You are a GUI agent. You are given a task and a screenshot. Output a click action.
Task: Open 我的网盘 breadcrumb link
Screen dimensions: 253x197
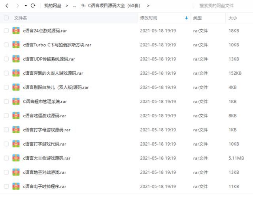tap(53, 6)
